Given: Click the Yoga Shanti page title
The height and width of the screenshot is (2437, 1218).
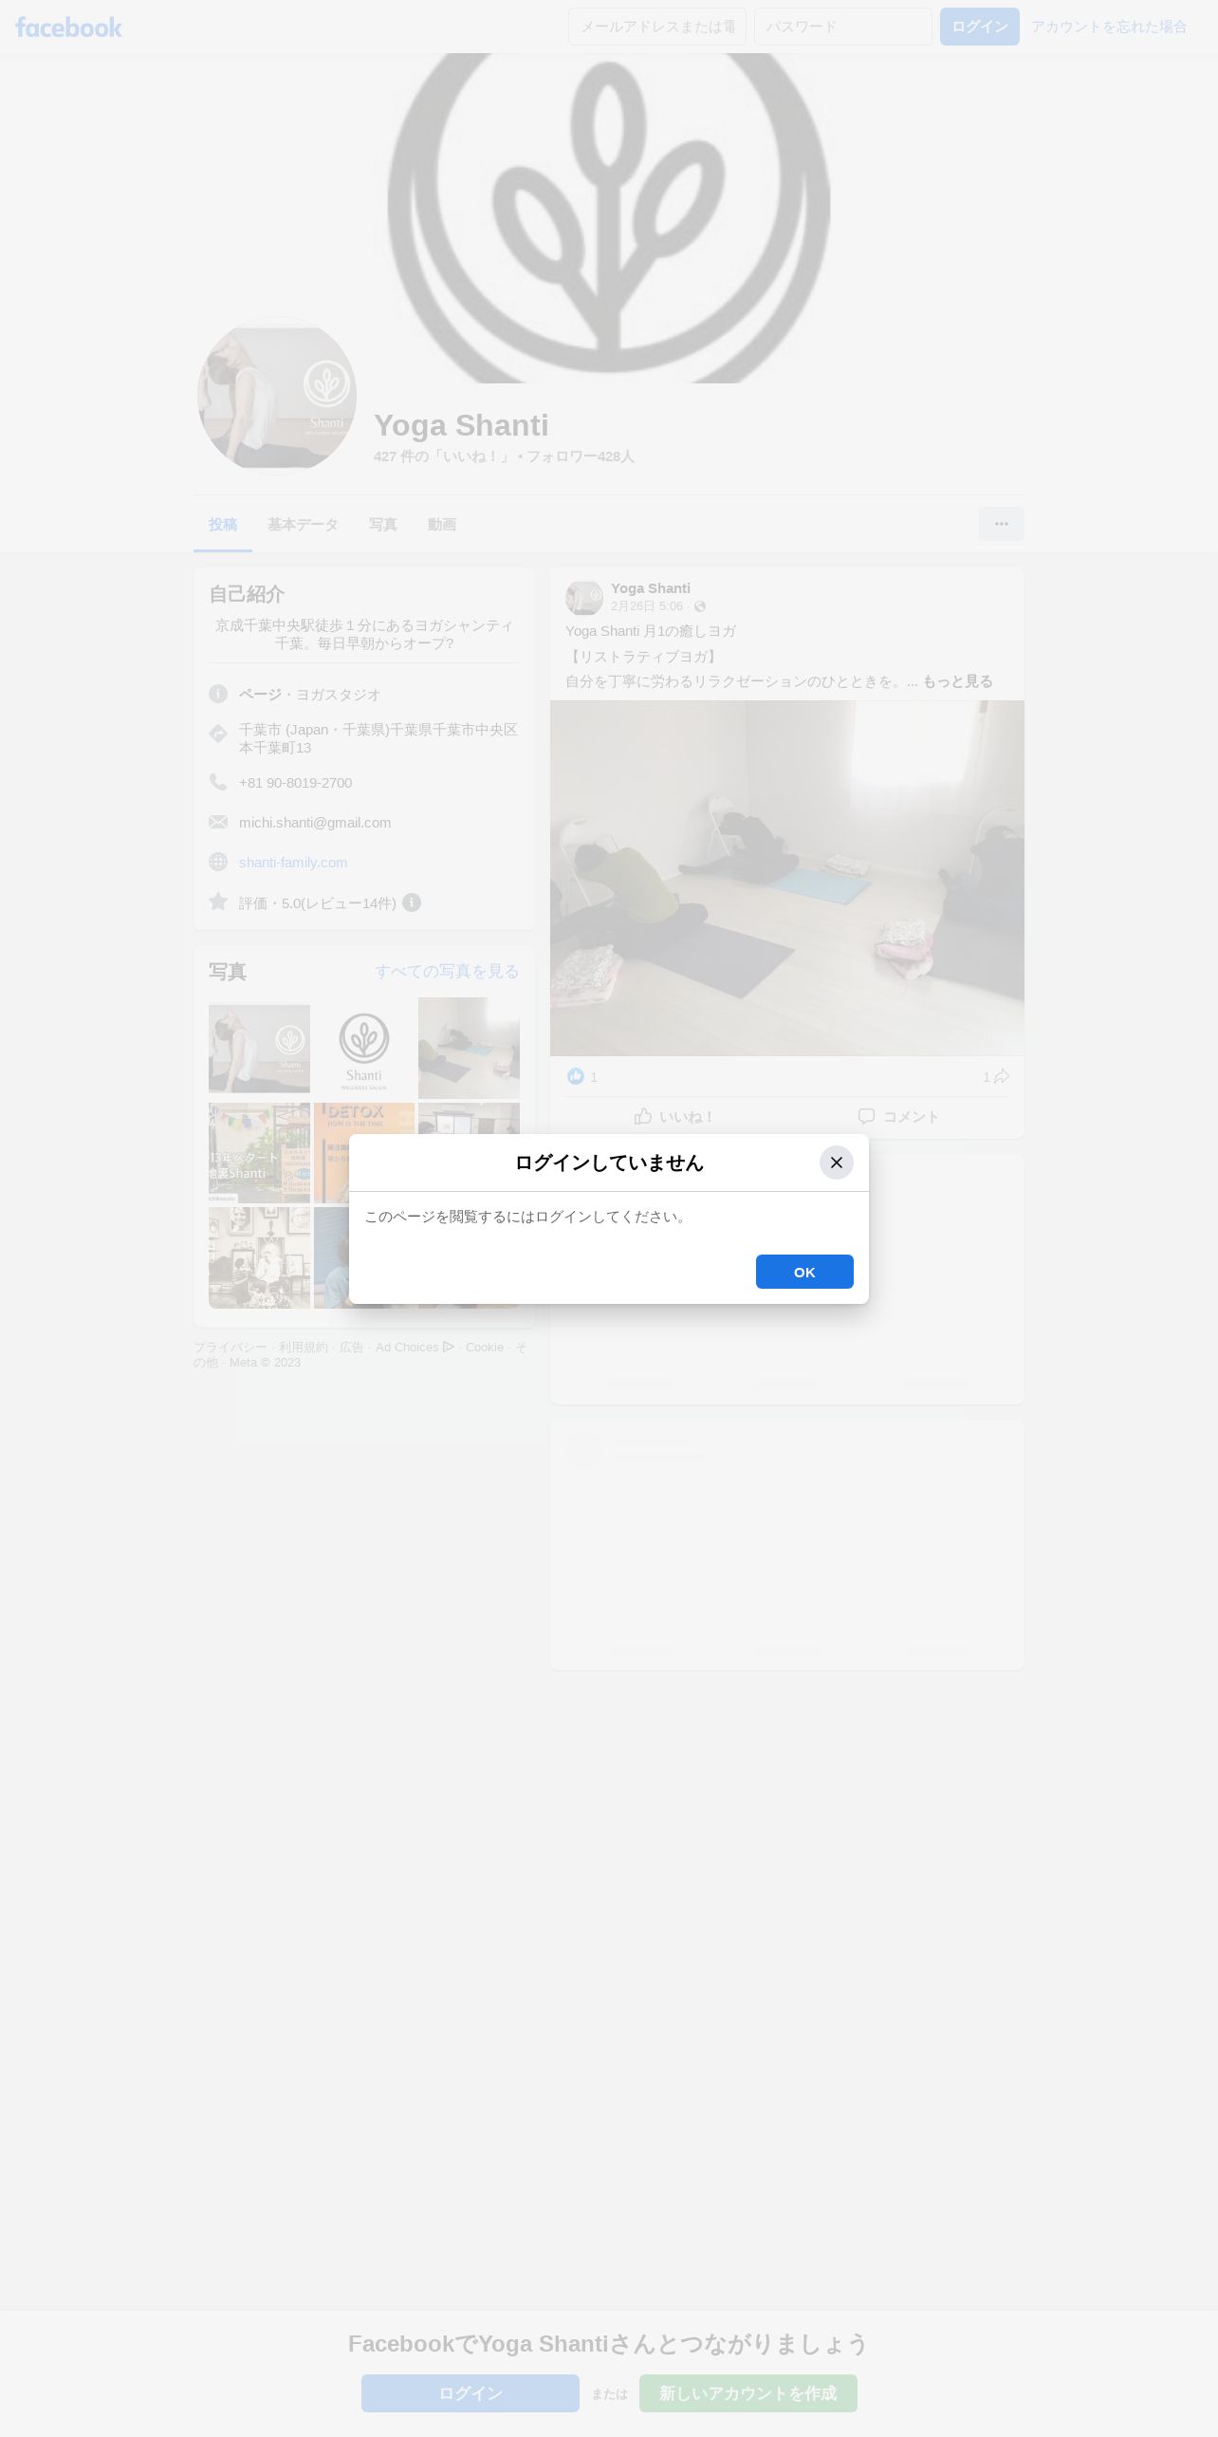Looking at the screenshot, I should [x=461, y=425].
